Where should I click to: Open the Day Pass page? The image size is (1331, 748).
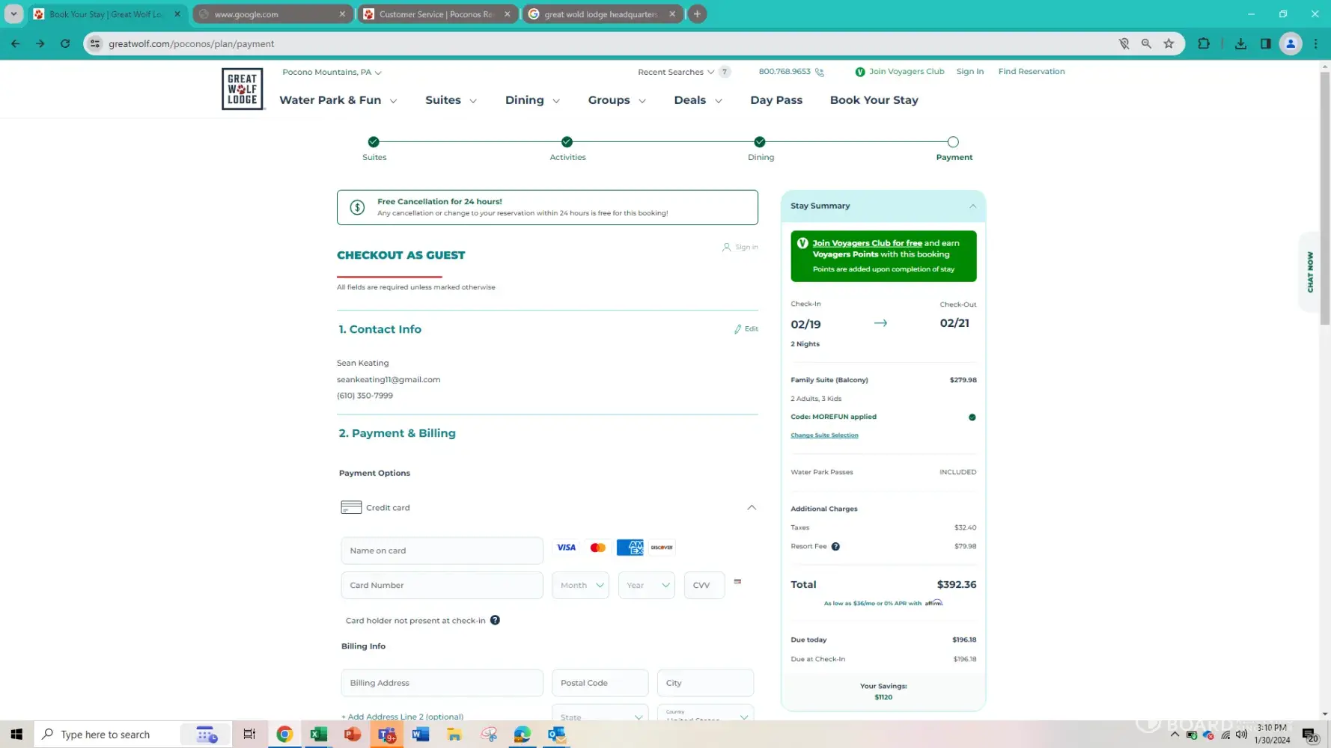click(776, 100)
